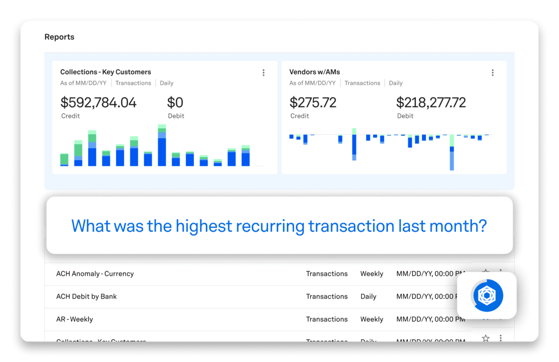Select the Transactions label on ACH Debit row
Image resolution: width=559 pixels, height=362 pixels.
[x=327, y=296]
